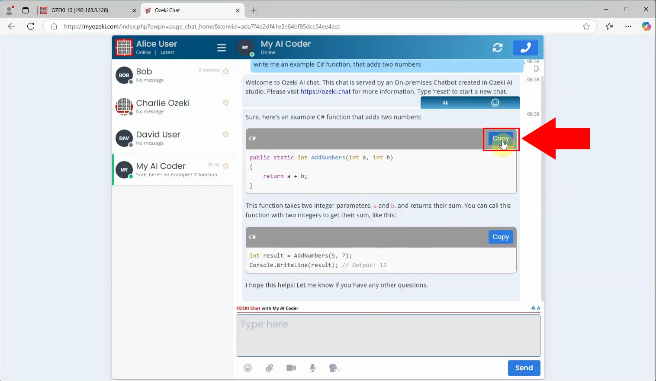
Task: Click the emoji reaction icon on welcome message
Action: (x=495, y=103)
